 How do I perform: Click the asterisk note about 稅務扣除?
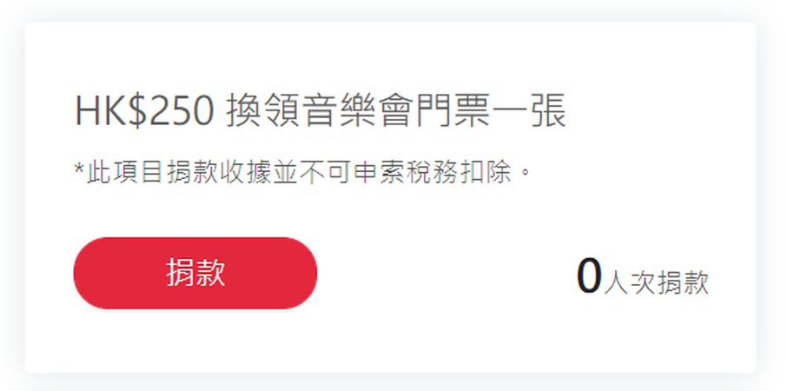click(302, 174)
